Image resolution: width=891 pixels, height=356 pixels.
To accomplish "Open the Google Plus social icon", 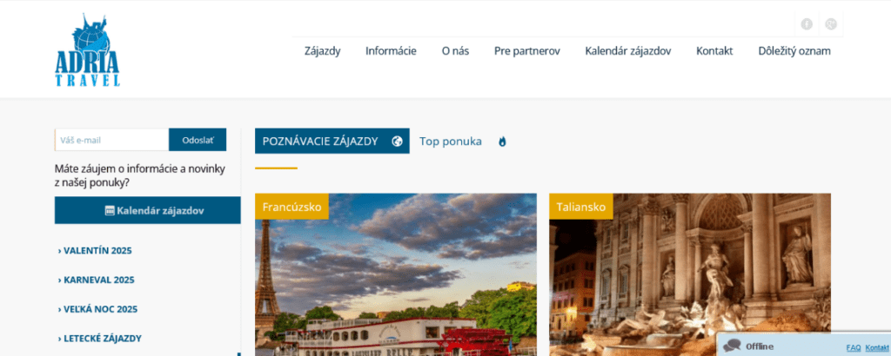I will 831,23.
